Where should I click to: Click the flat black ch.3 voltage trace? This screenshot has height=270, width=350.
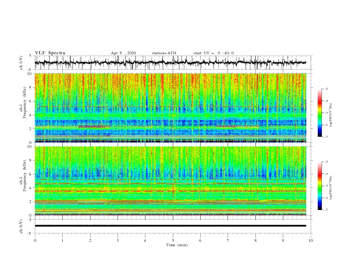tap(170, 226)
